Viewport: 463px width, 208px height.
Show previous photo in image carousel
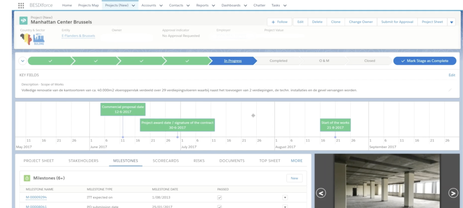(x=321, y=193)
